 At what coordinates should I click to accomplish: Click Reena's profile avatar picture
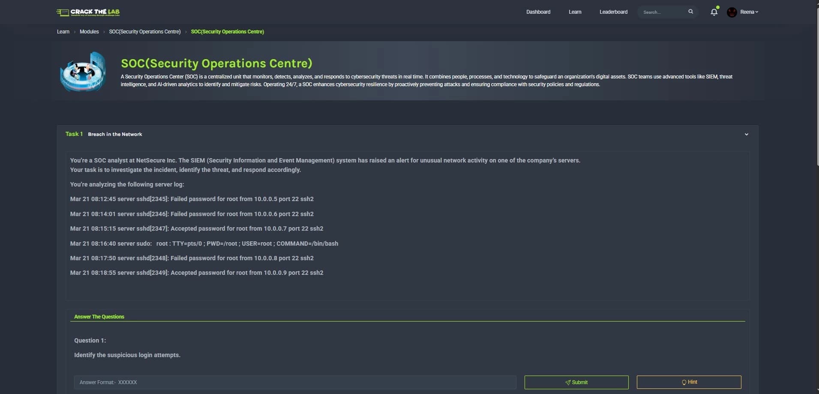click(732, 12)
